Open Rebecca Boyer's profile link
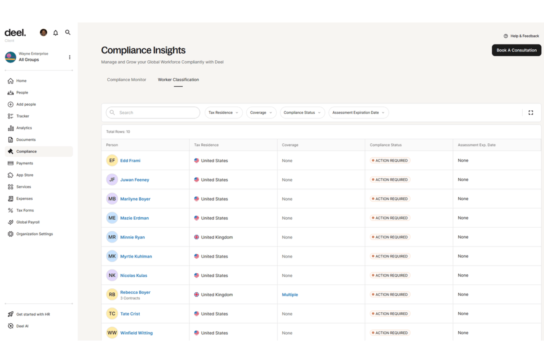 pos(135,292)
